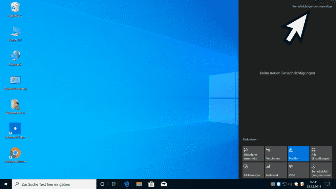Viewport: 336px width, 189px height.
Task: Open the VPN quick action tile
Action: pyautogui.click(x=299, y=170)
